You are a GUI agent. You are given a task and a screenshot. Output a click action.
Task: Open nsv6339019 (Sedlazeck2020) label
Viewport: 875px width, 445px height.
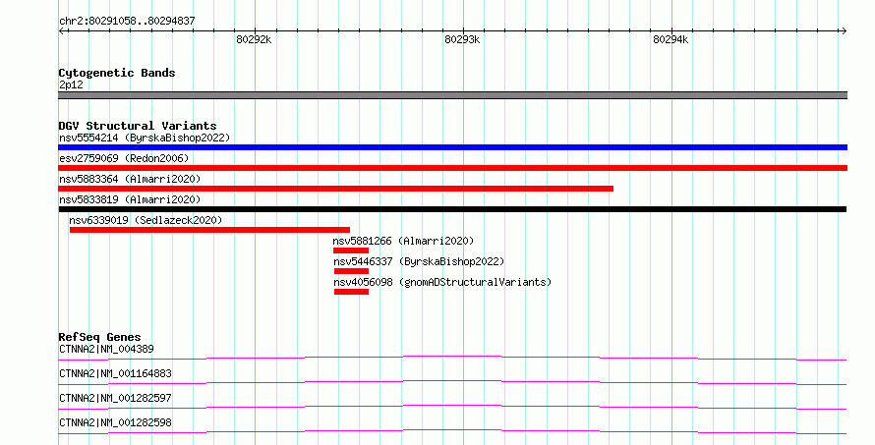146,220
